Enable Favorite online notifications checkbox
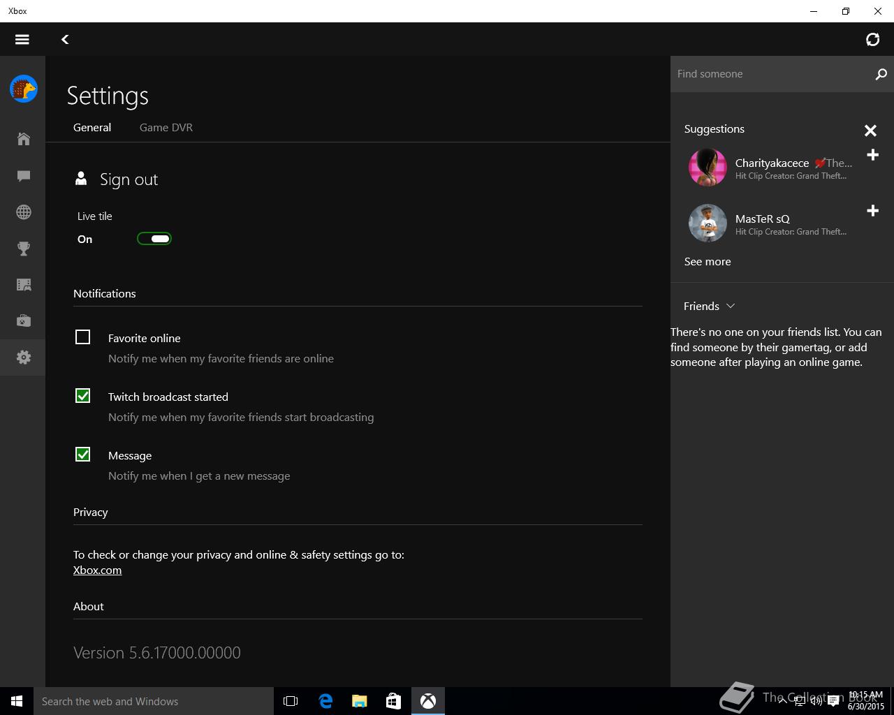 click(82, 337)
